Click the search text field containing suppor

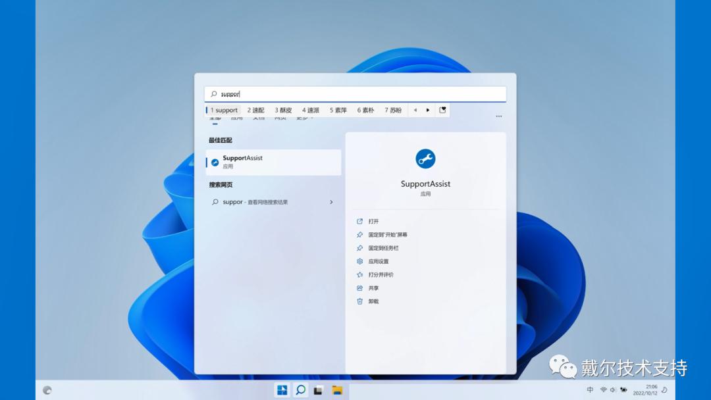[x=355, y=94]
